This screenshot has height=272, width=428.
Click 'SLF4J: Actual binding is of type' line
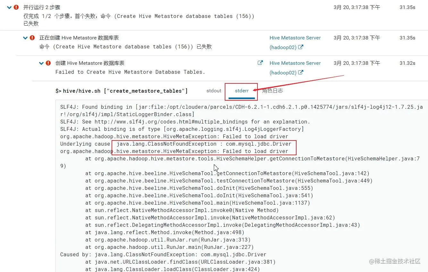[x=182, y=129]
